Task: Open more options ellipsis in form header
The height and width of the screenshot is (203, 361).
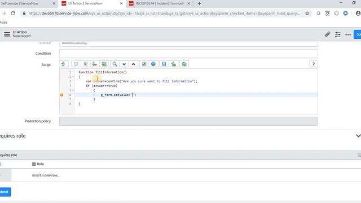Action: click(348, 34)
